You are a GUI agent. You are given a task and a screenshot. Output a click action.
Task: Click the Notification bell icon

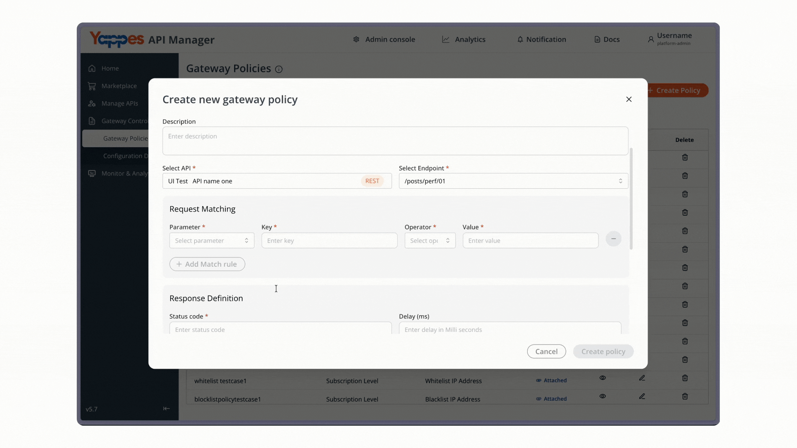(x=520, y=39)
